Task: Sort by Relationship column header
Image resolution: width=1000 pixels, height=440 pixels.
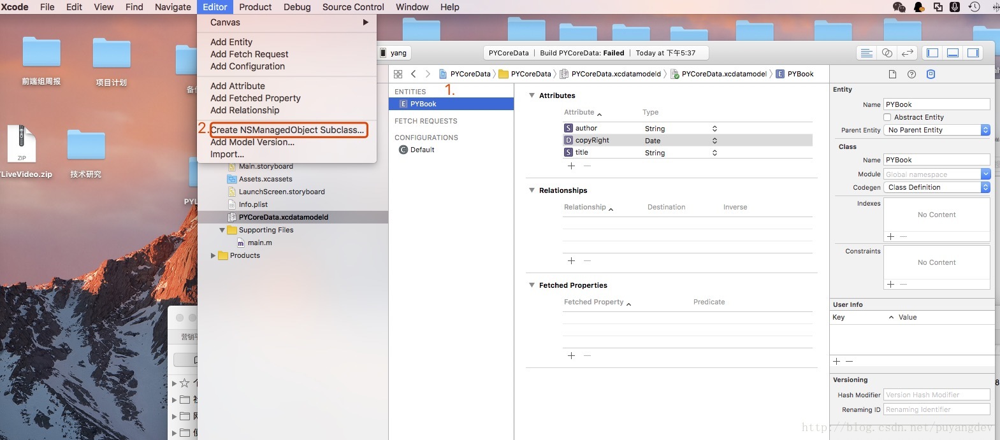Action: tap(588, 207)
